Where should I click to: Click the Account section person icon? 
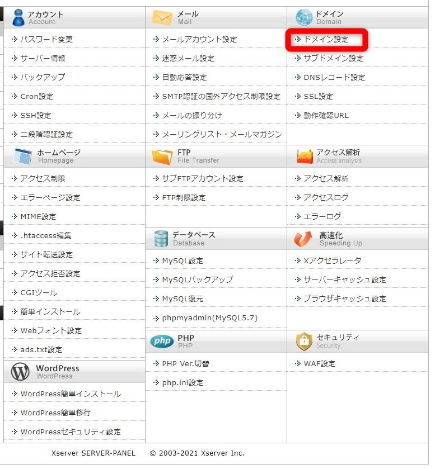[x=18, y=18]
